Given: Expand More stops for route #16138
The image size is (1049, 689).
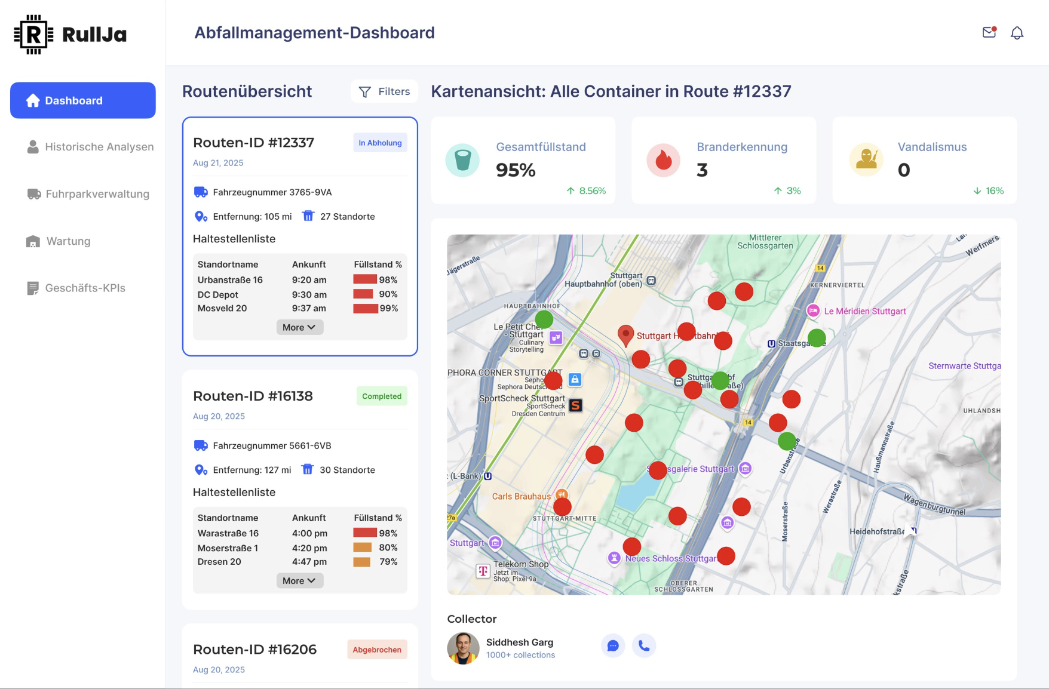Looking at the screenshot, I should pyautogui.click(x=299, y=580).
